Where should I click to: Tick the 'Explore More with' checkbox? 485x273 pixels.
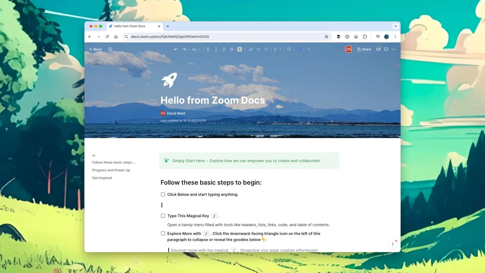coord(163,234)
